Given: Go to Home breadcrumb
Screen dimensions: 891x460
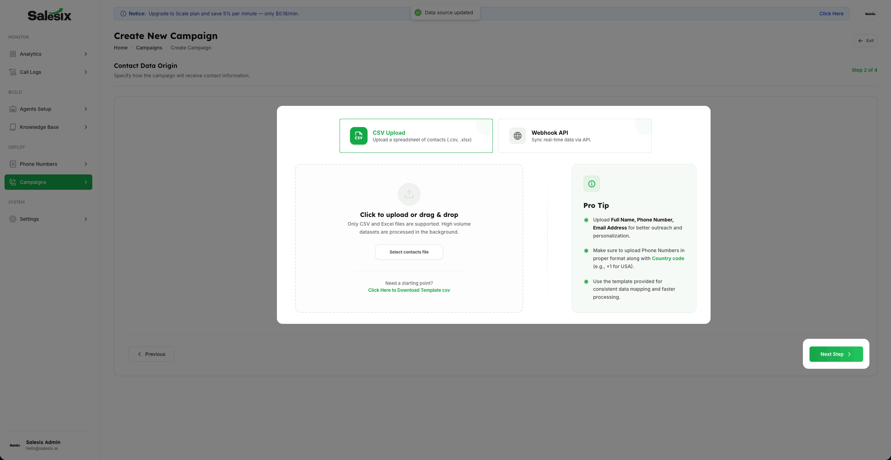Looking at the screenshot, I should click(121, 48).
